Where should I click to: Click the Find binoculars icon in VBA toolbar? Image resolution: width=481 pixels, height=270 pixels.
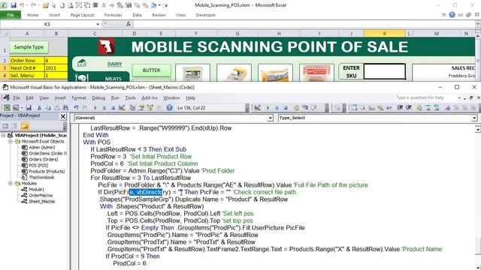(65, 107)
